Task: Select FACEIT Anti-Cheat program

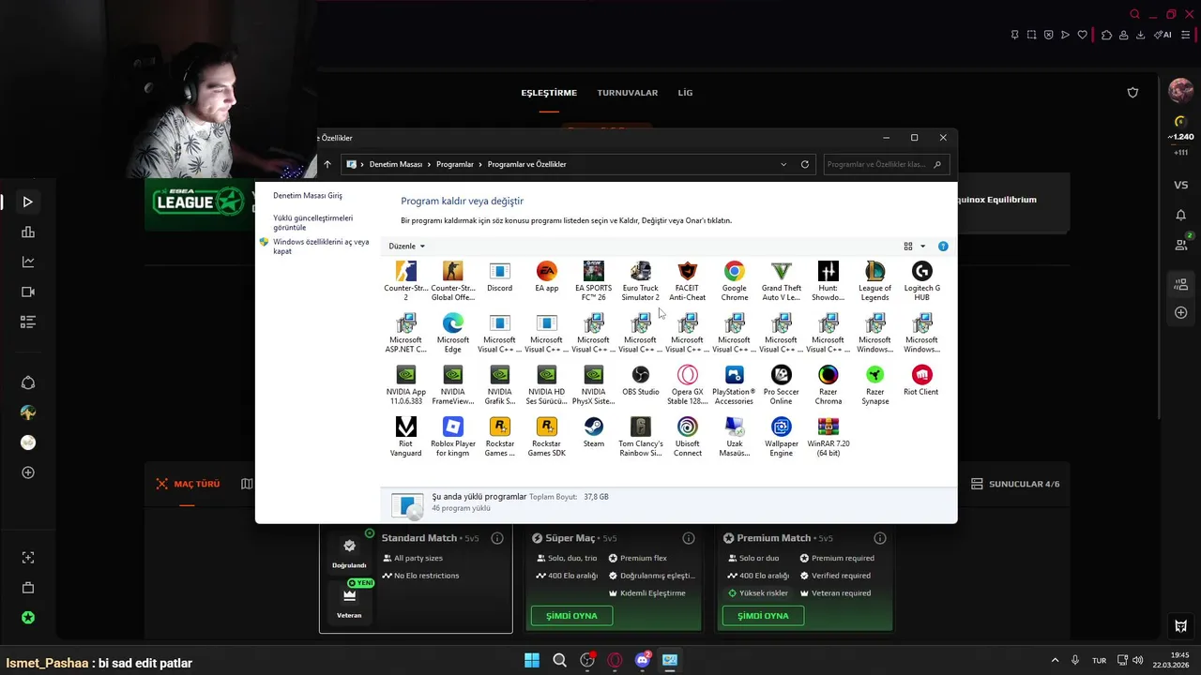Action: pos(687,280)
